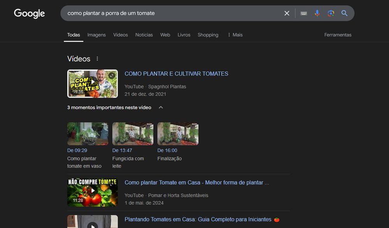
Task: Open the on-screen keyboard input tool
Action: pyautogui.click(x=304, y=13)
